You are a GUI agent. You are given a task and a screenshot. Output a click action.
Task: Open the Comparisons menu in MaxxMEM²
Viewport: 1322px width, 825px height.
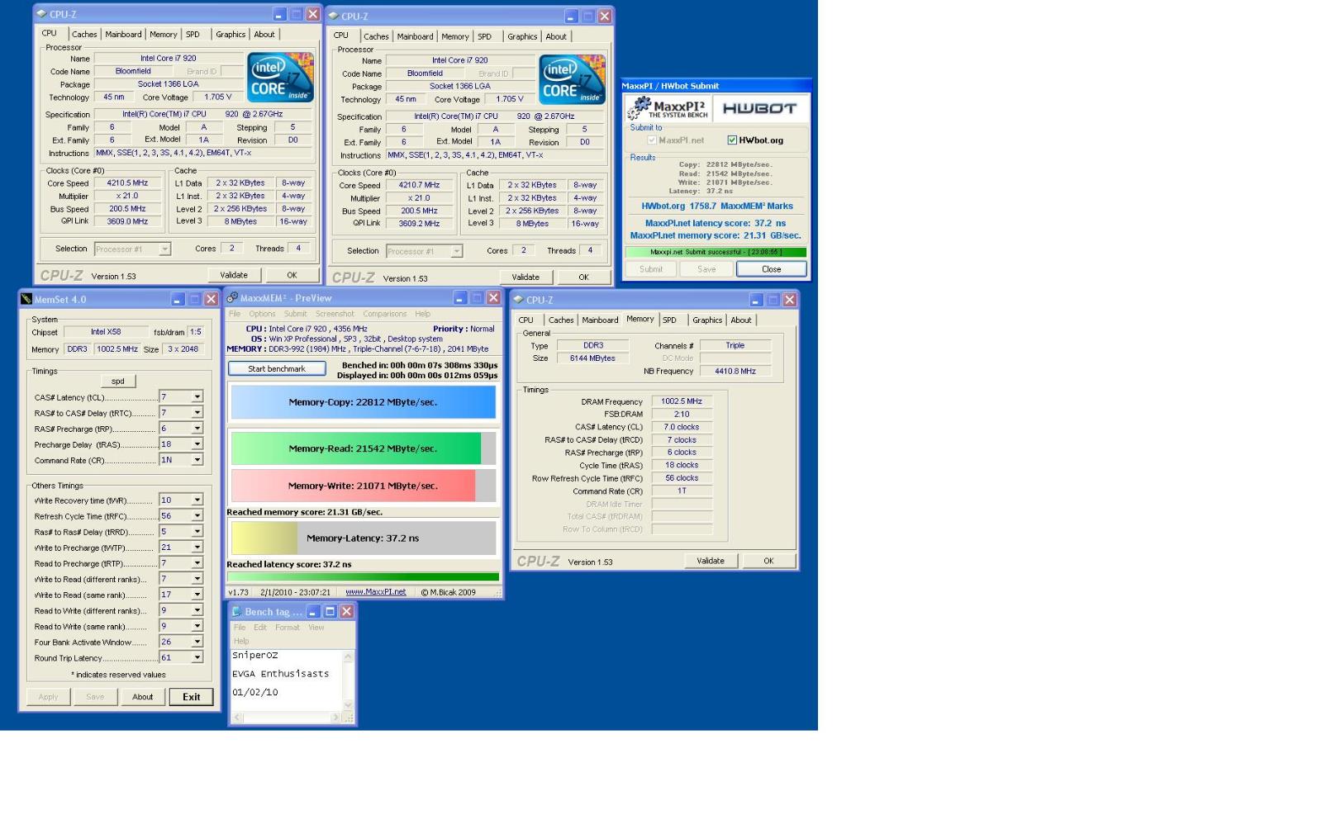point(384,314)
